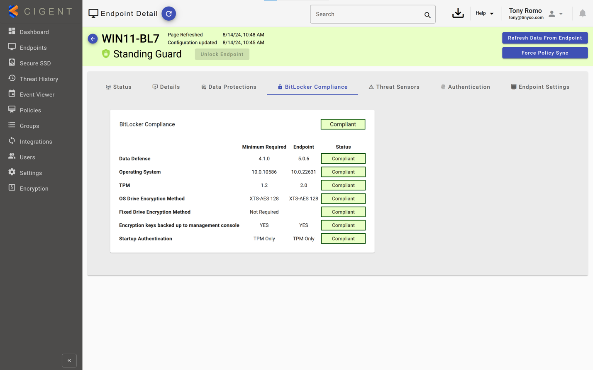The image size is (593, 370).
Task: Click the Standing Guard shield icon
Action: tap(106, 53)
